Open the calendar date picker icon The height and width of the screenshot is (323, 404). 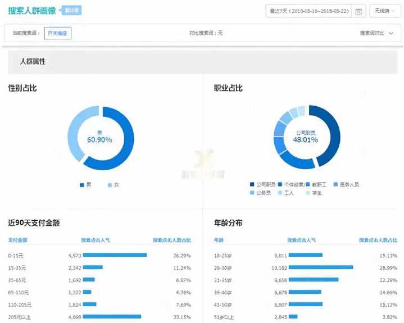click(x=358, y=11)
